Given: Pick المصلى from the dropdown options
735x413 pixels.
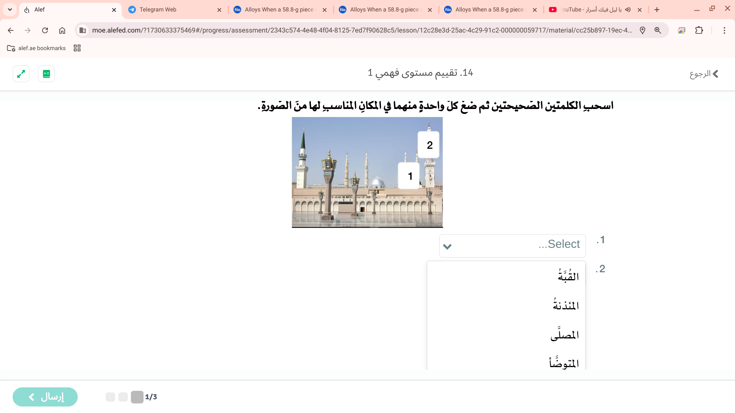Looking at the screenshot, I should [x=564, y=335].
